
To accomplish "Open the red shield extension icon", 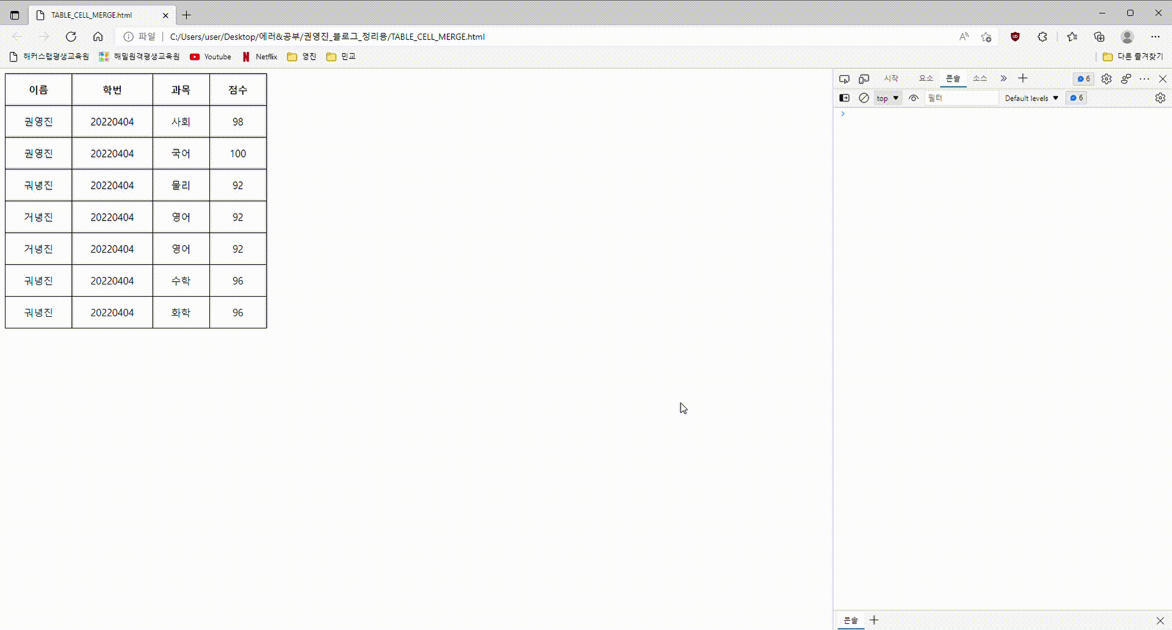I will [x=1015, y=37].
